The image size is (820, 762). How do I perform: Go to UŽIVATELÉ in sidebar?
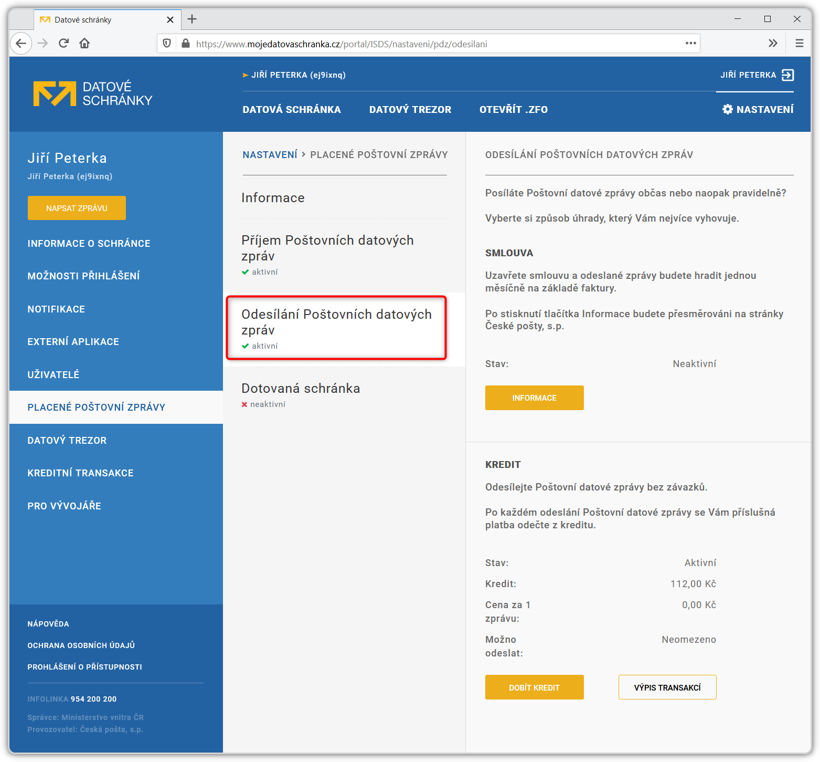coord(53,374)
